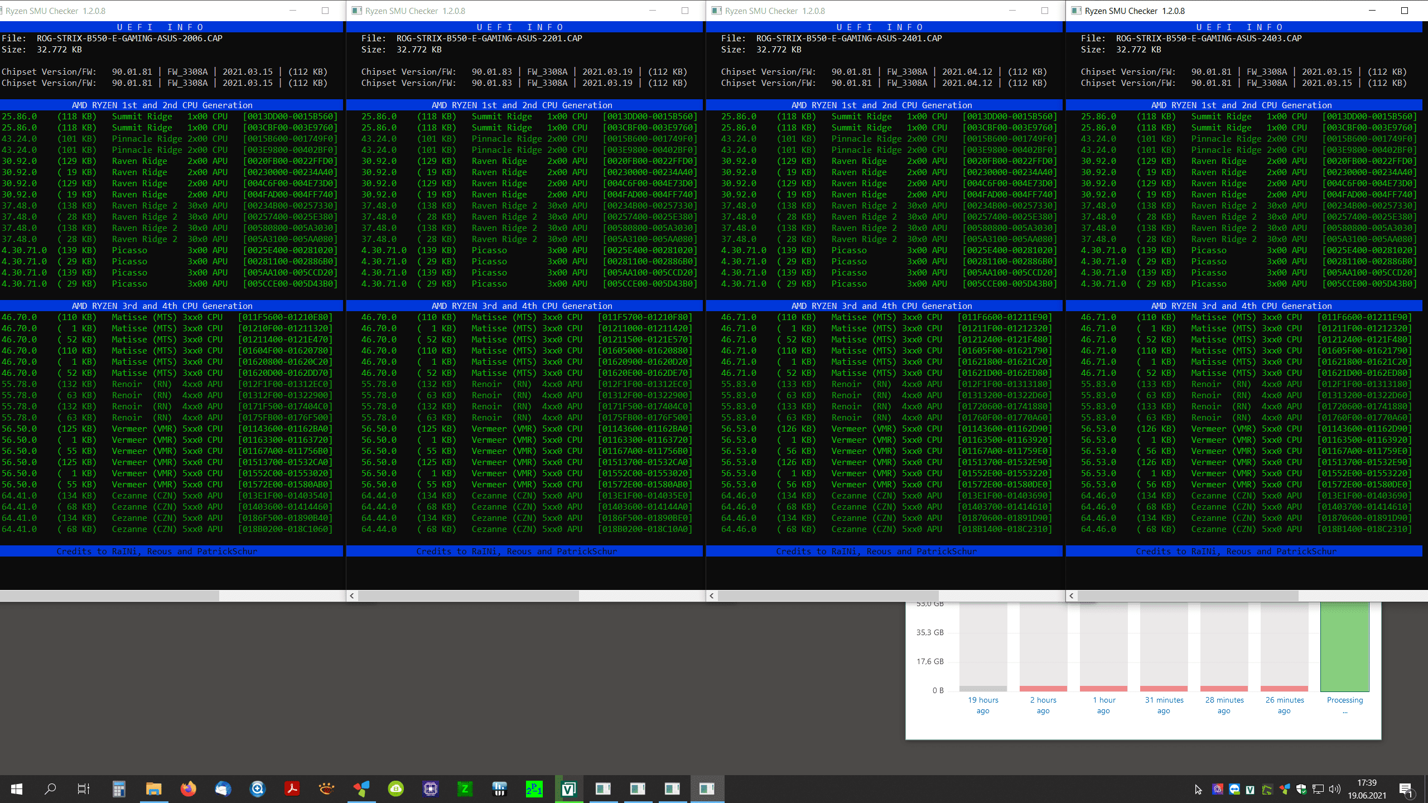Click scroll-left arrow in the 2401.CAP window
The height and width of the screenshot is (803, 1428).
click(x=712, y=596)
